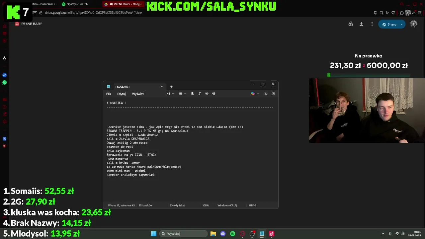425x239 pixels.
Task: Switch to the Spotify – Search browser tab
Action: 77,4
